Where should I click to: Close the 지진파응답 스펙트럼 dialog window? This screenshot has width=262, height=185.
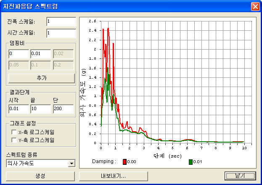click(x=255, y=7)
